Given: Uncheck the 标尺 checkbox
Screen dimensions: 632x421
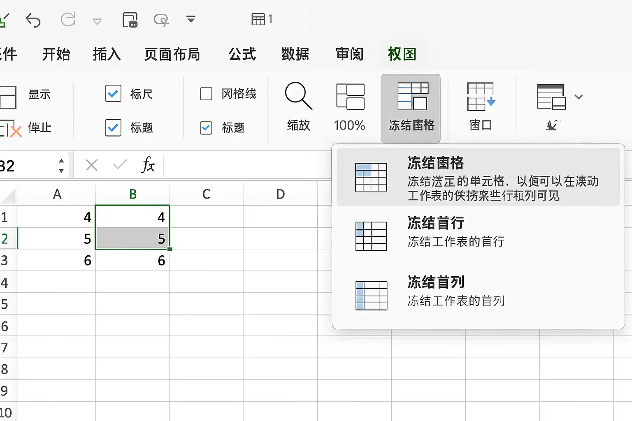Looking at the screenshot, I should coord(113,94).
